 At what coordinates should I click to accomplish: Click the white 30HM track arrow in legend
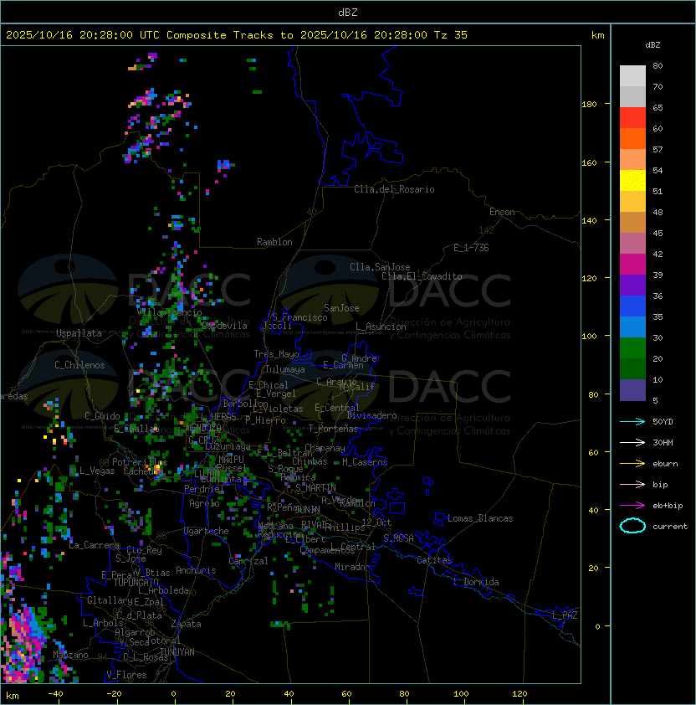[632, 443]
